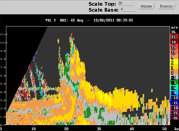The image size is (179, 131).
Task: Click the -26 m/s legend swatch
Action: tap(173, 118)
